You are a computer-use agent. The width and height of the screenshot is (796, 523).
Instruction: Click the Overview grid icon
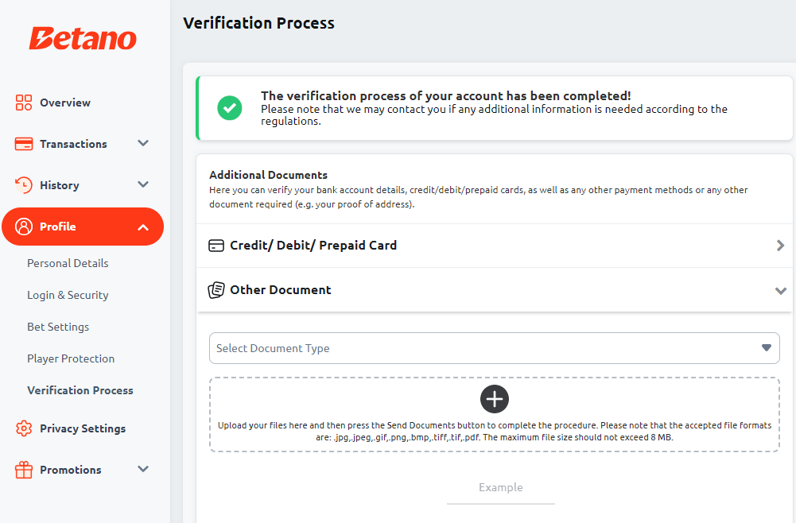pyautogui.click(x=23, y=103)
